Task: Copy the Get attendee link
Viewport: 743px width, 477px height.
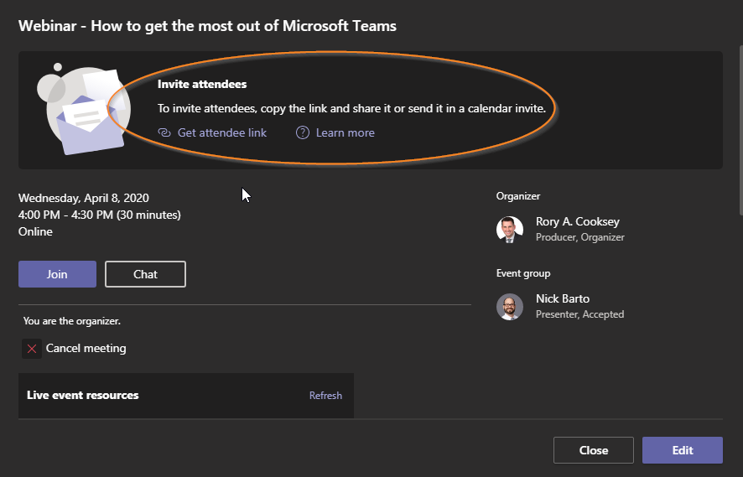Action: [221, 132]
